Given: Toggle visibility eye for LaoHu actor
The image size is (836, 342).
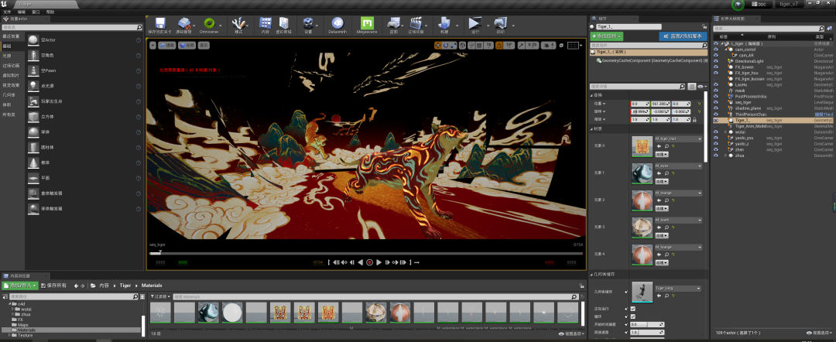Looking at the screenshot, I should pos(715,84).
